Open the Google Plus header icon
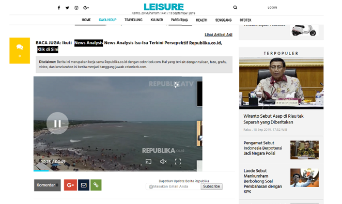 coord(86,8)
